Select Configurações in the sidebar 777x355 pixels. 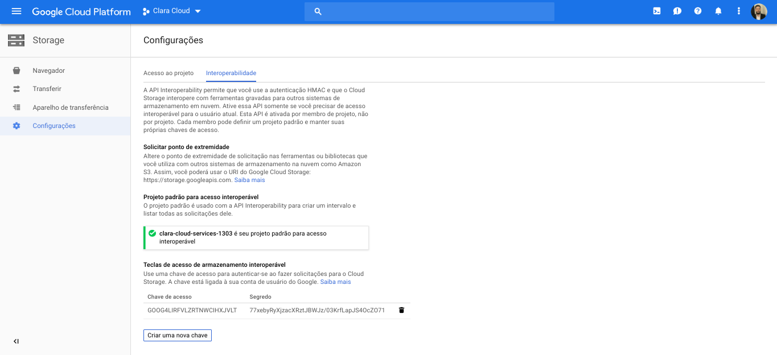[65, 126]
